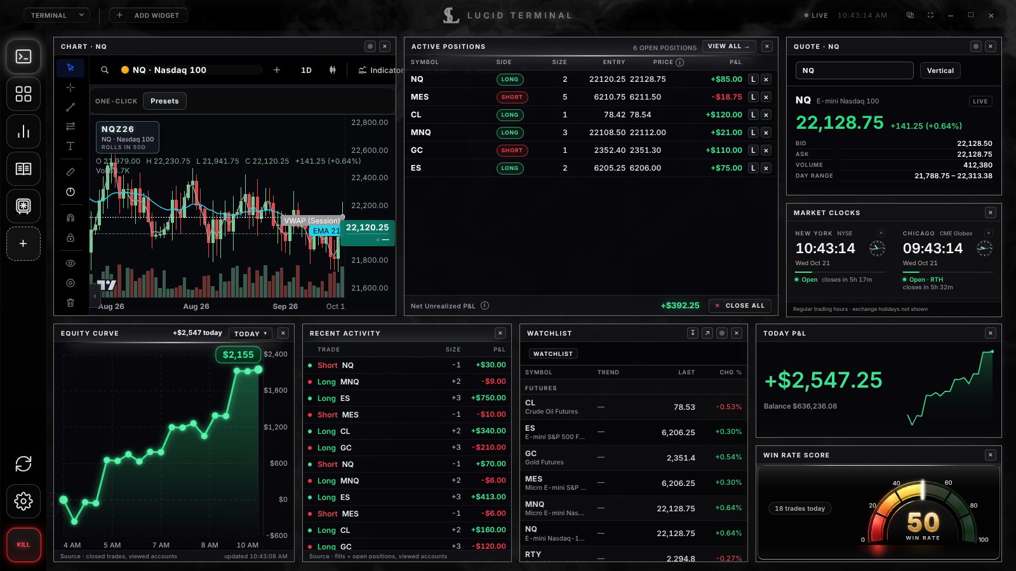Open the four-squares grid view in the sidebar
Screen dimensions: 1016x571
[x=23, y=94]
